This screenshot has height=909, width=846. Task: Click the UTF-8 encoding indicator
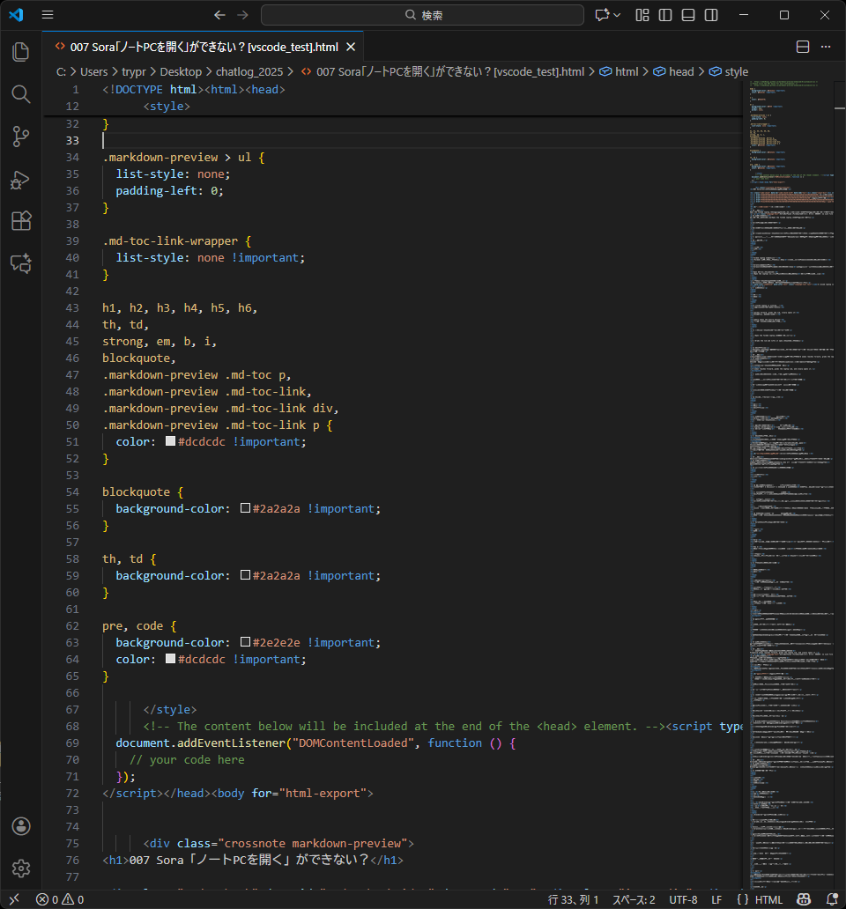click(682, 899)
